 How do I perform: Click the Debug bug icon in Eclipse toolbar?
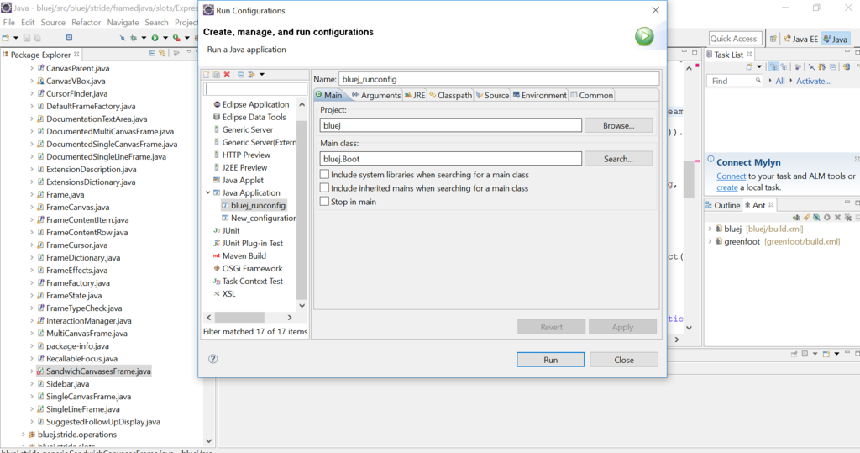pyautogui.click(x=134, y=38)
